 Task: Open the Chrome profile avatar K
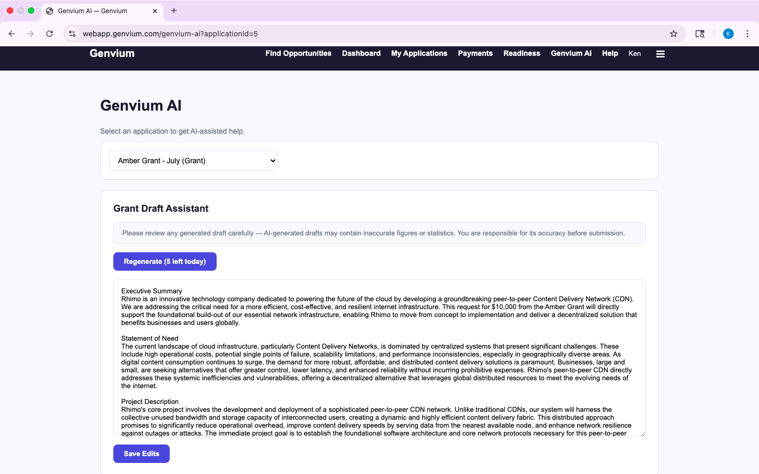pyautogui.click(x=728, y=34)
